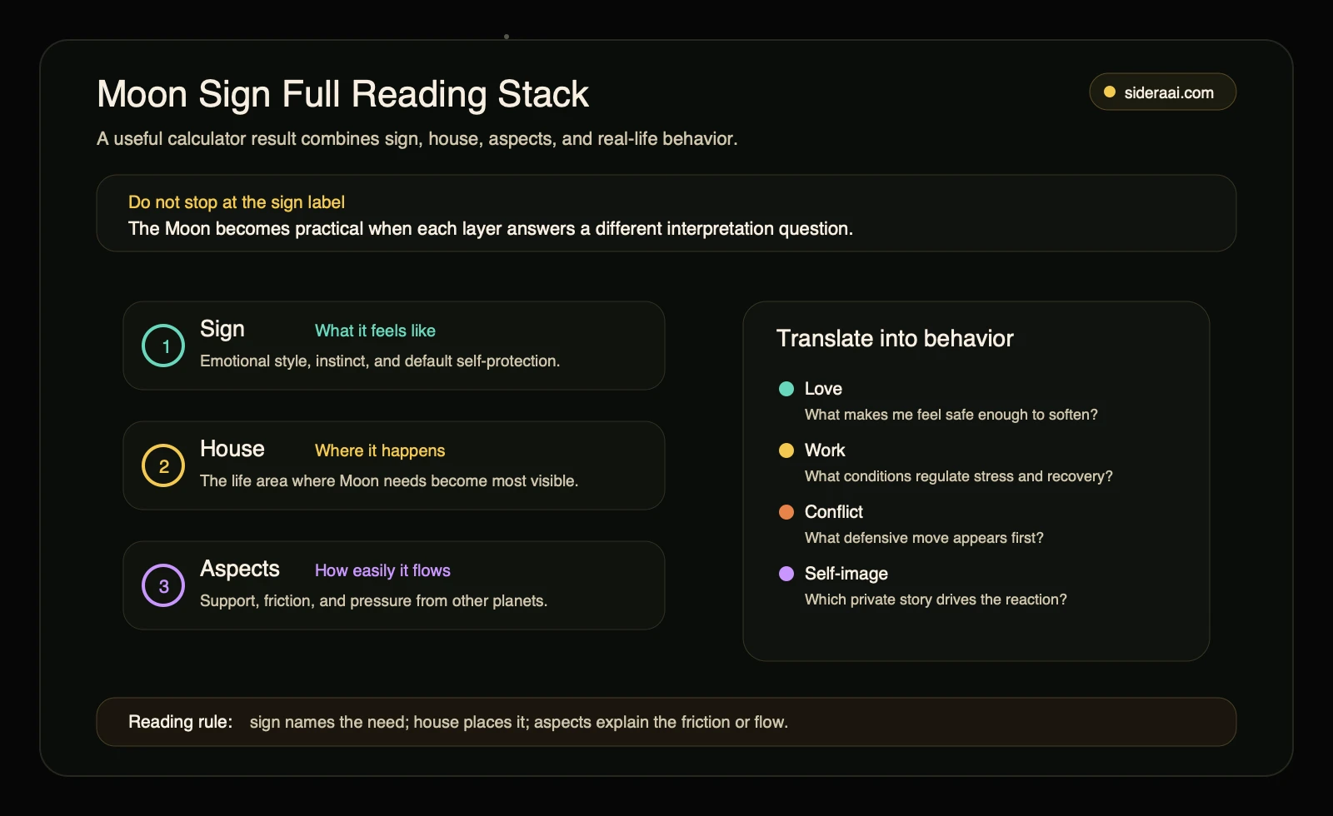The width and height of the screenshot is (1333, 816).
Task: Click the numbered circle 2 beside House
Action: pos(163,465)
